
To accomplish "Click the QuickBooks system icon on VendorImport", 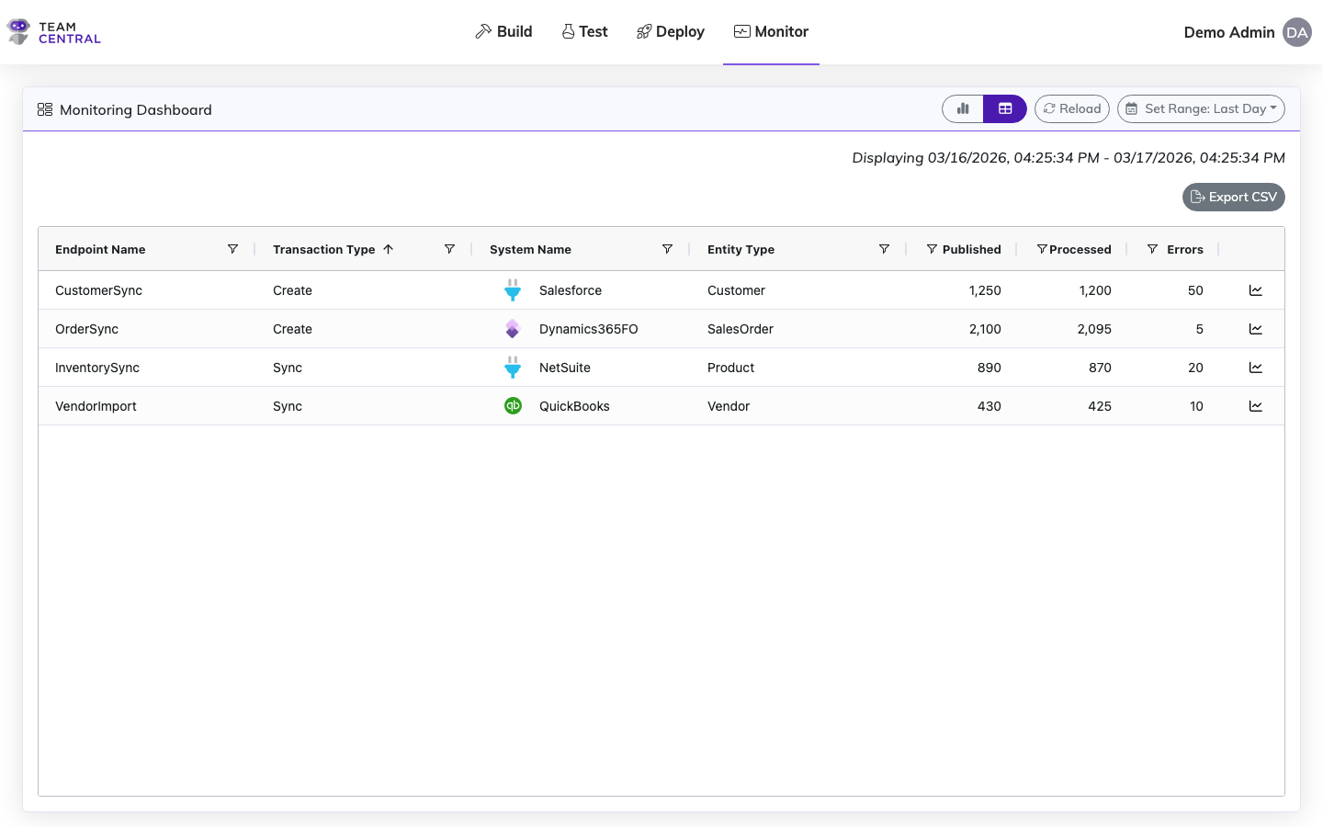I will click(x=513, y=404).
